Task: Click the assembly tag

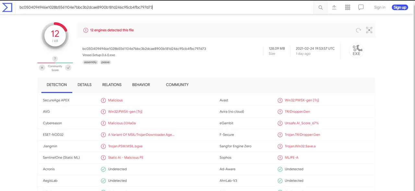Action: (90, 62)
